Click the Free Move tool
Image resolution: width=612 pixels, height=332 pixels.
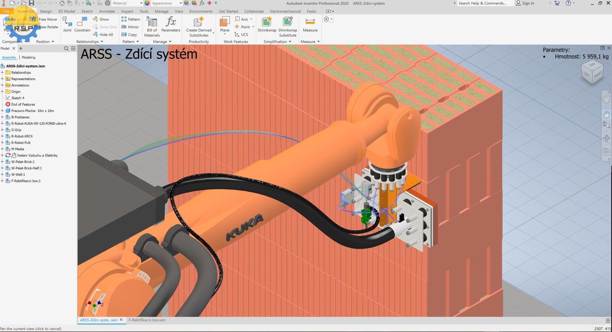(44, 19)
